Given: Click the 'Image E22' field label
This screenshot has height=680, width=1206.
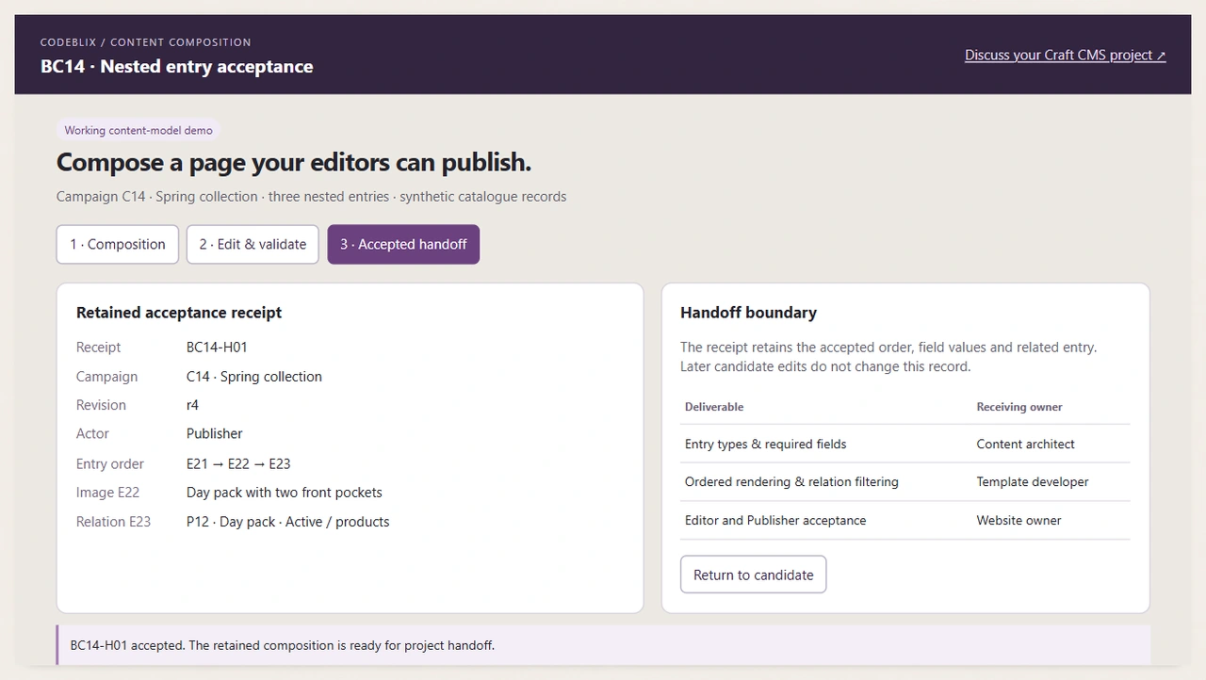Looking at the screenshot, I should point(108,492).
